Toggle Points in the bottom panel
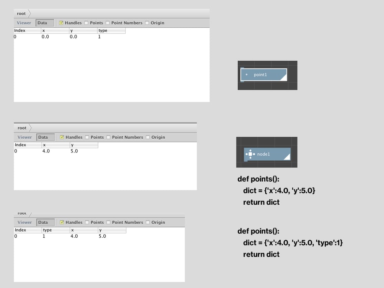The image size is (384, 288). pyautogui.click(x=87, y=222)
